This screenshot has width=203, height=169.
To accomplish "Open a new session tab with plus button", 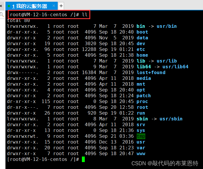I will (61, 6).
